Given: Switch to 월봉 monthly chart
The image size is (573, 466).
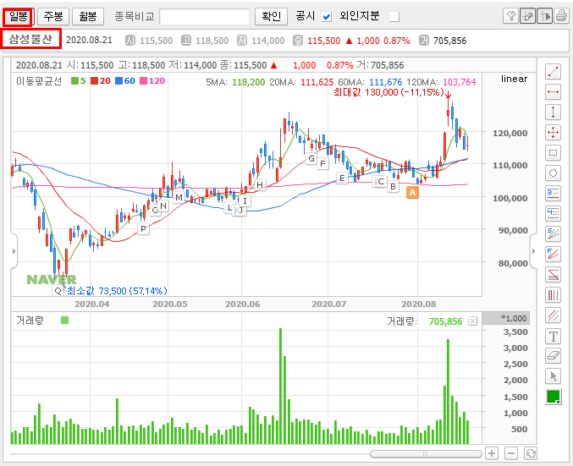Looking at the screenshot, I should click(88, 16).
